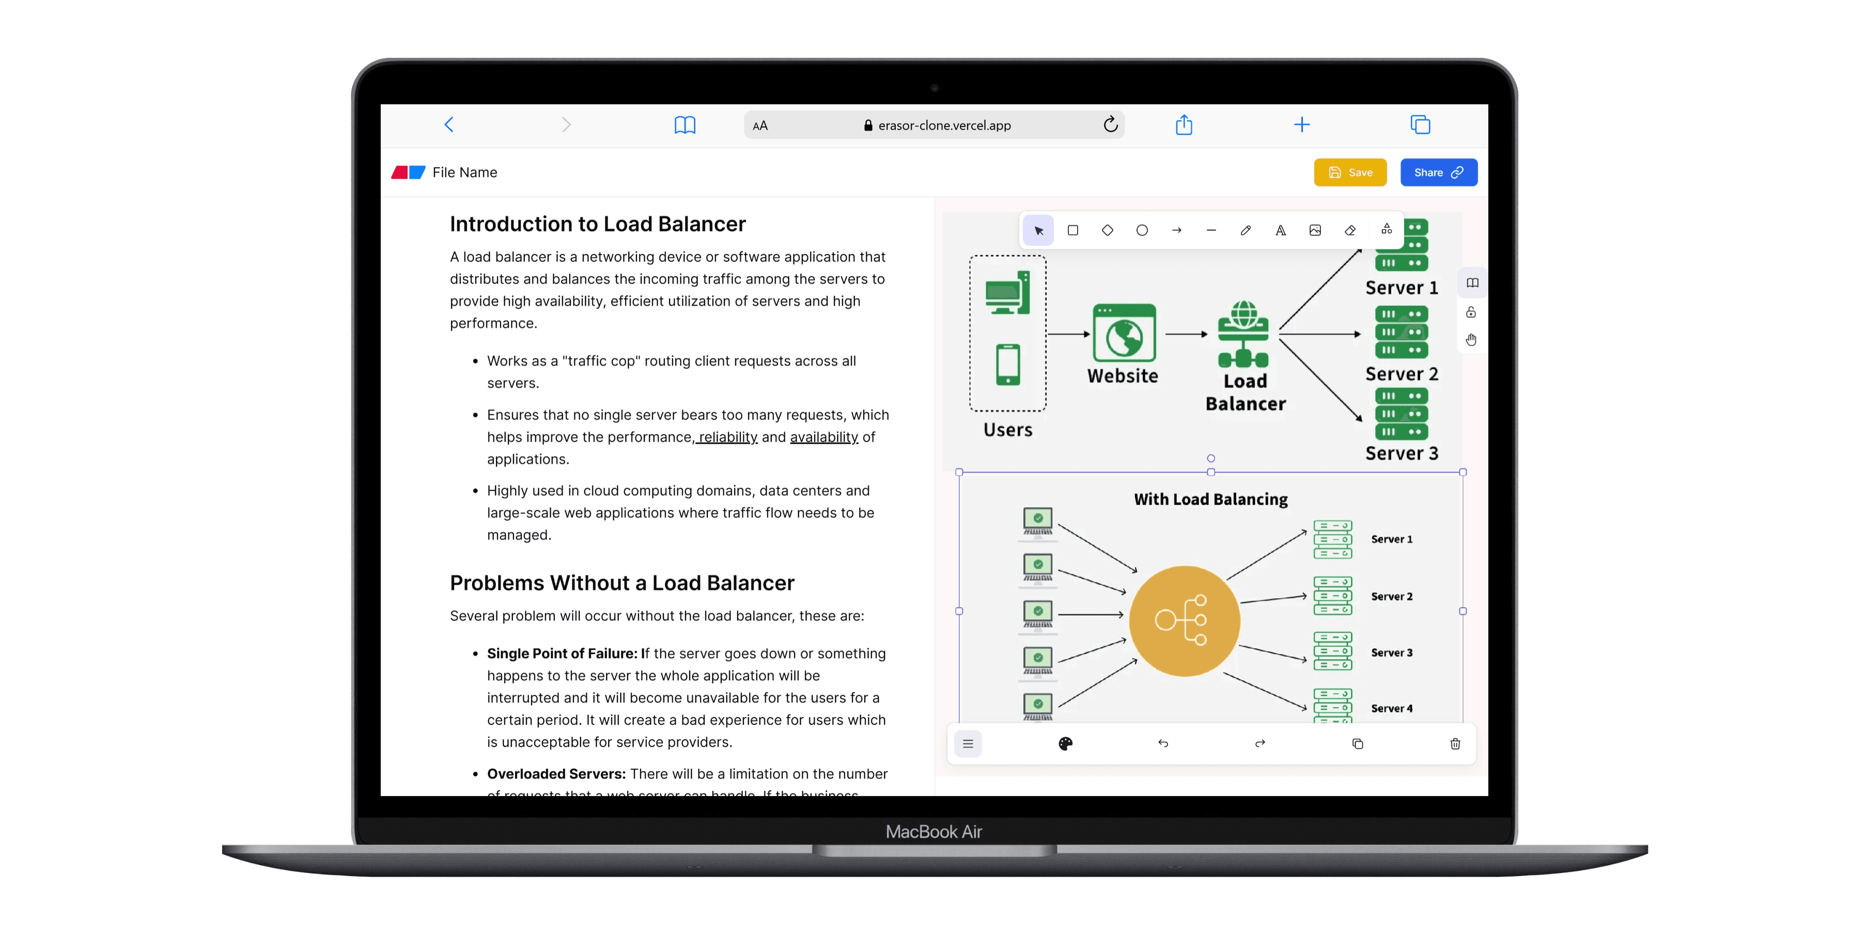Select the hand pan tool
This screenshot has width=1867, height=937.
[1471, 340]
